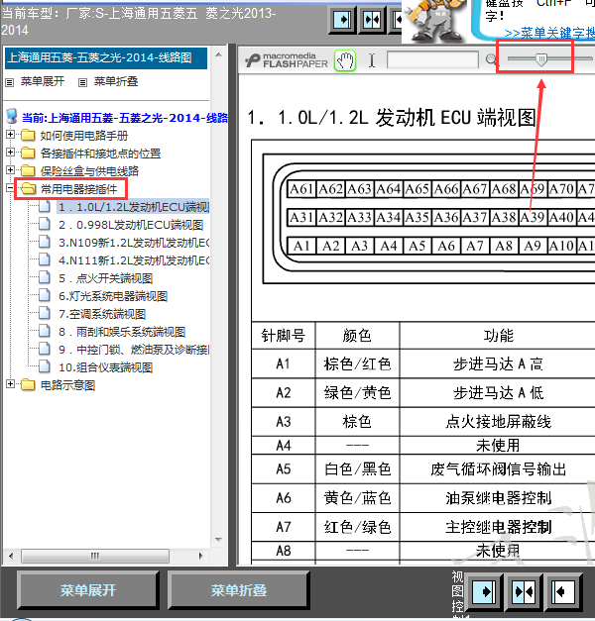Click pin A31 in ECU connector diagram
The width and height of the screenshot is (595, 621).
[301, 218]
